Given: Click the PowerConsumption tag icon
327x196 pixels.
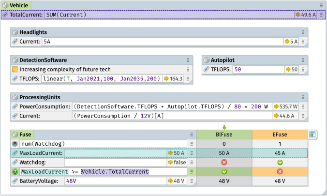Looking at the screenshot, I should 15,106.
